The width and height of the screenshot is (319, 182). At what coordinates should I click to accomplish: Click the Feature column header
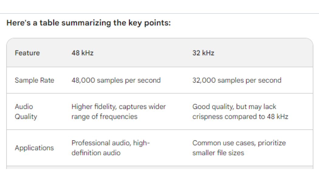27,53
